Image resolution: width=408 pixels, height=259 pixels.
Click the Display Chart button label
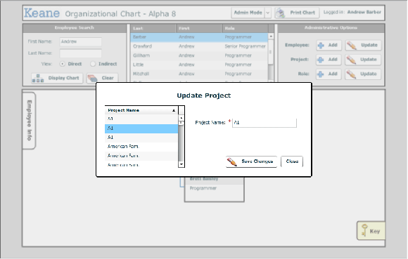click(x=63, y=78)
